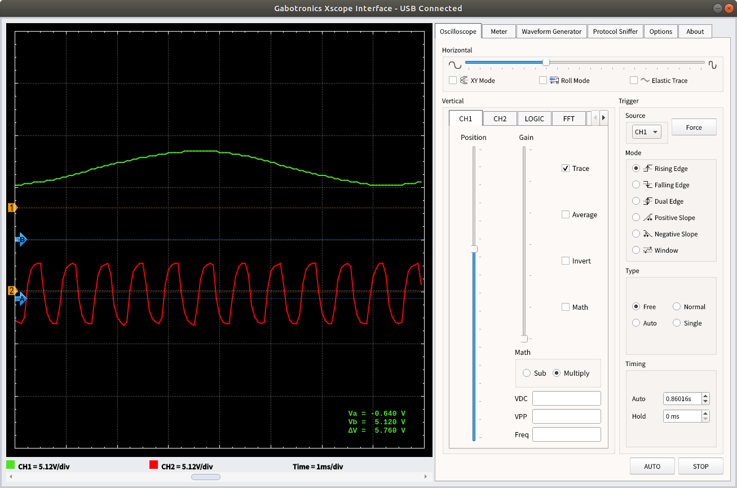Click the green CH1 color square

[x=10, y=465]
